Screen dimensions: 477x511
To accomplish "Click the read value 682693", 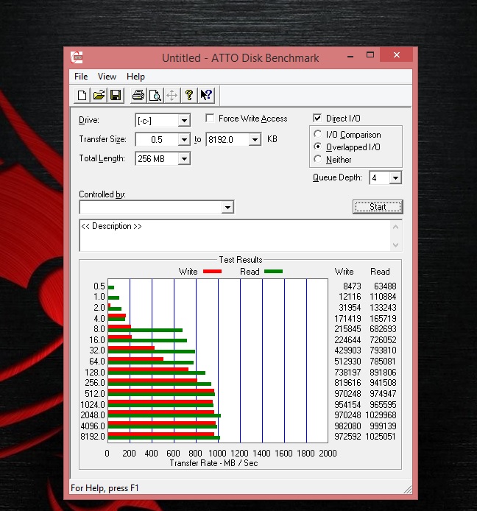I will coord(384,329).
